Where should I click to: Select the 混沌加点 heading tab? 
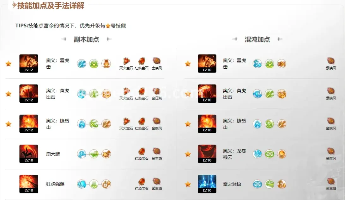click(257, 39)
